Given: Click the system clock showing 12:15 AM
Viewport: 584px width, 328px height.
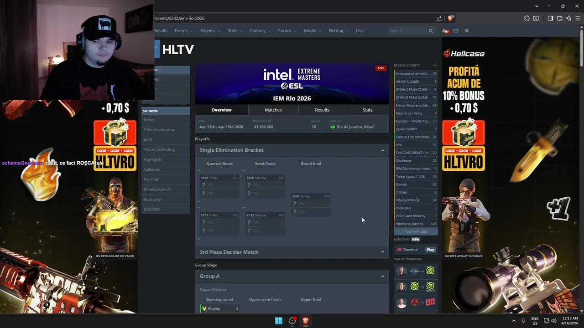Looking at the screenshot, I should coord(570,321).
